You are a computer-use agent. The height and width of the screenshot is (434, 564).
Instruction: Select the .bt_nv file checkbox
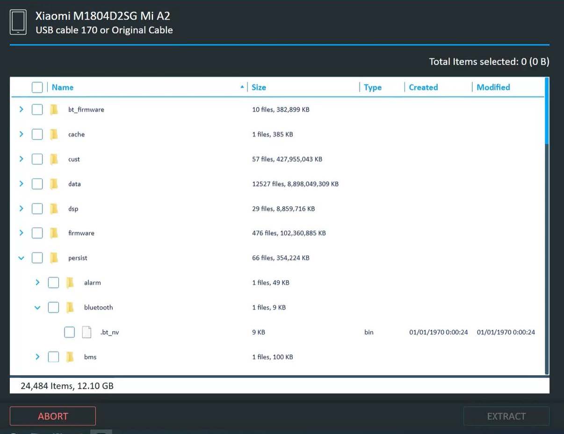69,332
